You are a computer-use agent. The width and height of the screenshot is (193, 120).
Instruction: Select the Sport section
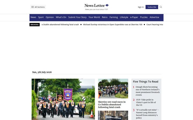(x=41, y=17)
